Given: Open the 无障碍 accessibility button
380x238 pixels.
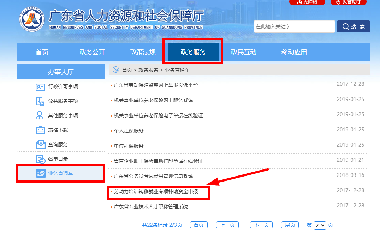Looking at the screenshot, I should pos(307,3).
